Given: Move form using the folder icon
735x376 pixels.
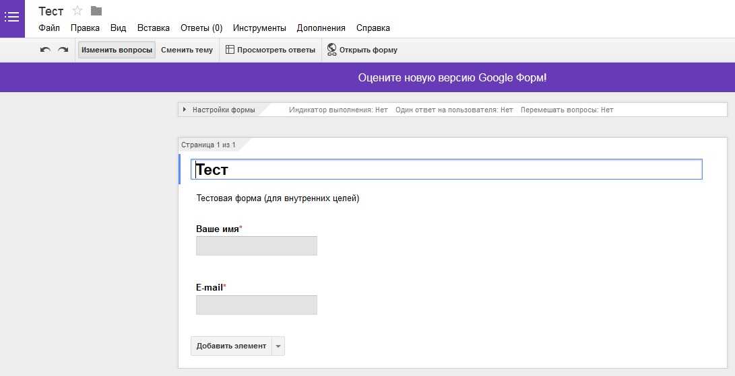Looking at the screenshot, I should click(96, 11).
